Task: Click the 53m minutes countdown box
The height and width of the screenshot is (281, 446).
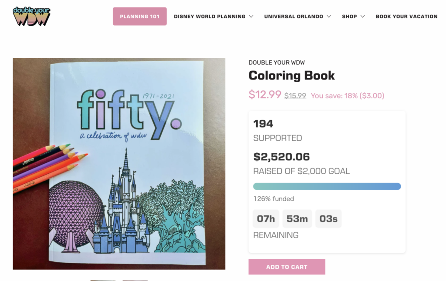Action: click(x=297, y=219)
